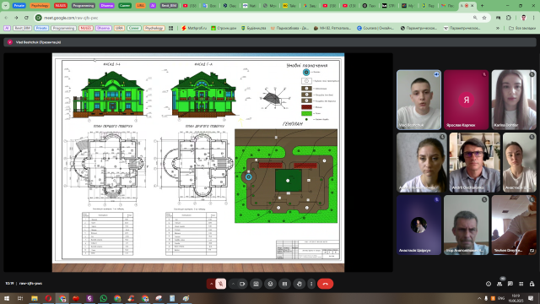Show the participants people panel

click(499, 284)
